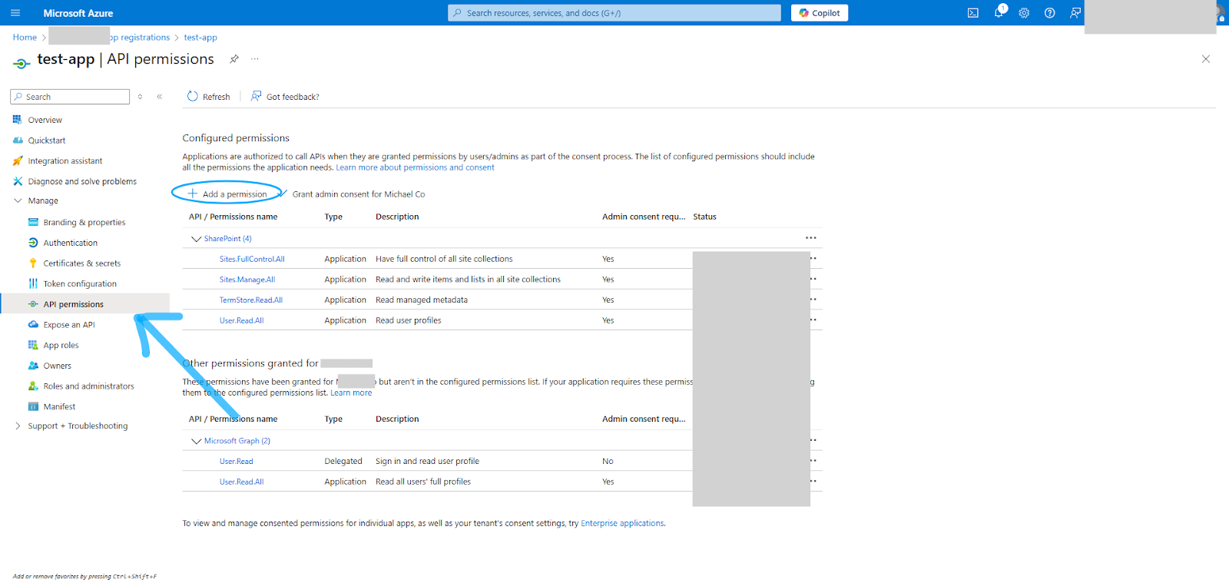Open Roles and administrators
This screenshot has height=583, width=1229.
coord(88,386)
